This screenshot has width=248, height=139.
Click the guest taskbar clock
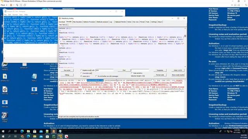click(237, 131)
